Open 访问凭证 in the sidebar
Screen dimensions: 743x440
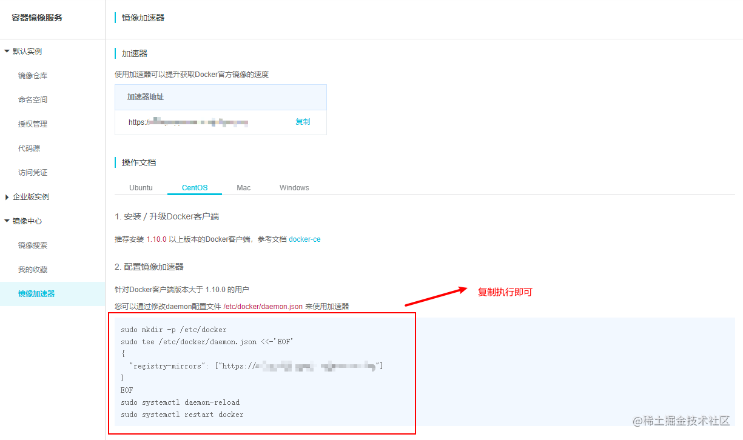click(x=33, y=173)
